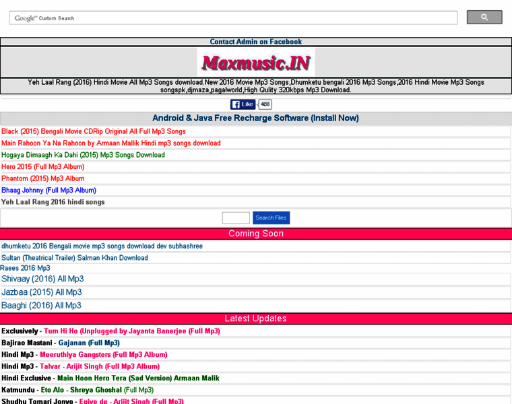Click the Facebook Like button

click(243, 104)
